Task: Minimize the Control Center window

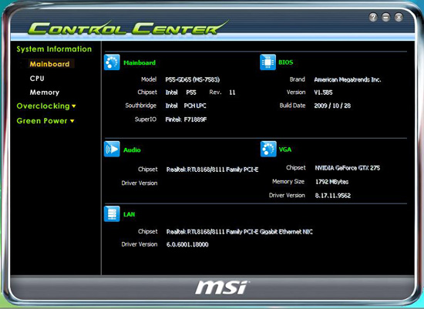Action: [386, 18]
